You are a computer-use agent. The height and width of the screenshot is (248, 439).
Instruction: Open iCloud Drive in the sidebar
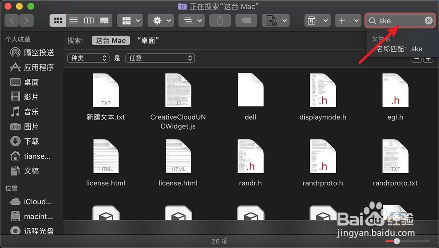pyautogui.click(x=31, y=202)
